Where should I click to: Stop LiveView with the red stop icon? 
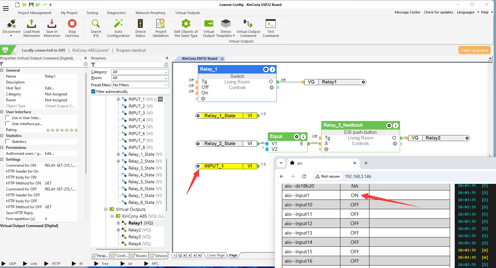click(72, 24)
